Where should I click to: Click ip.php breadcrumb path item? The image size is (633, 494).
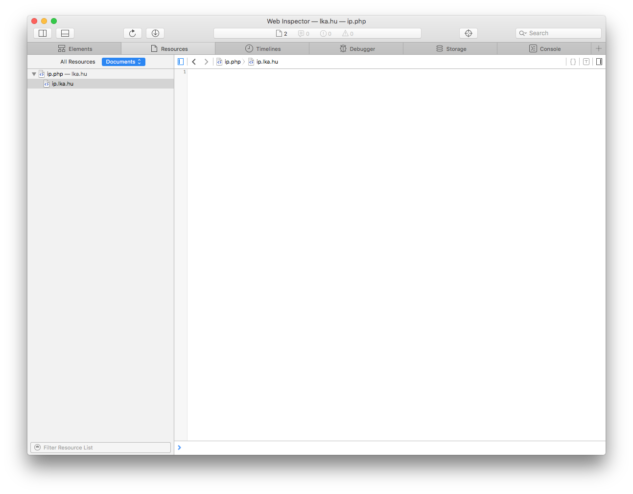coord(229,62)
